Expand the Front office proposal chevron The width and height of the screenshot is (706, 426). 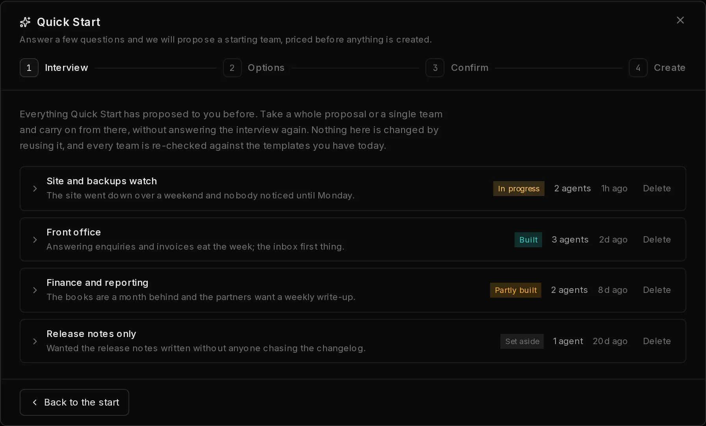(x=35, y=240)
